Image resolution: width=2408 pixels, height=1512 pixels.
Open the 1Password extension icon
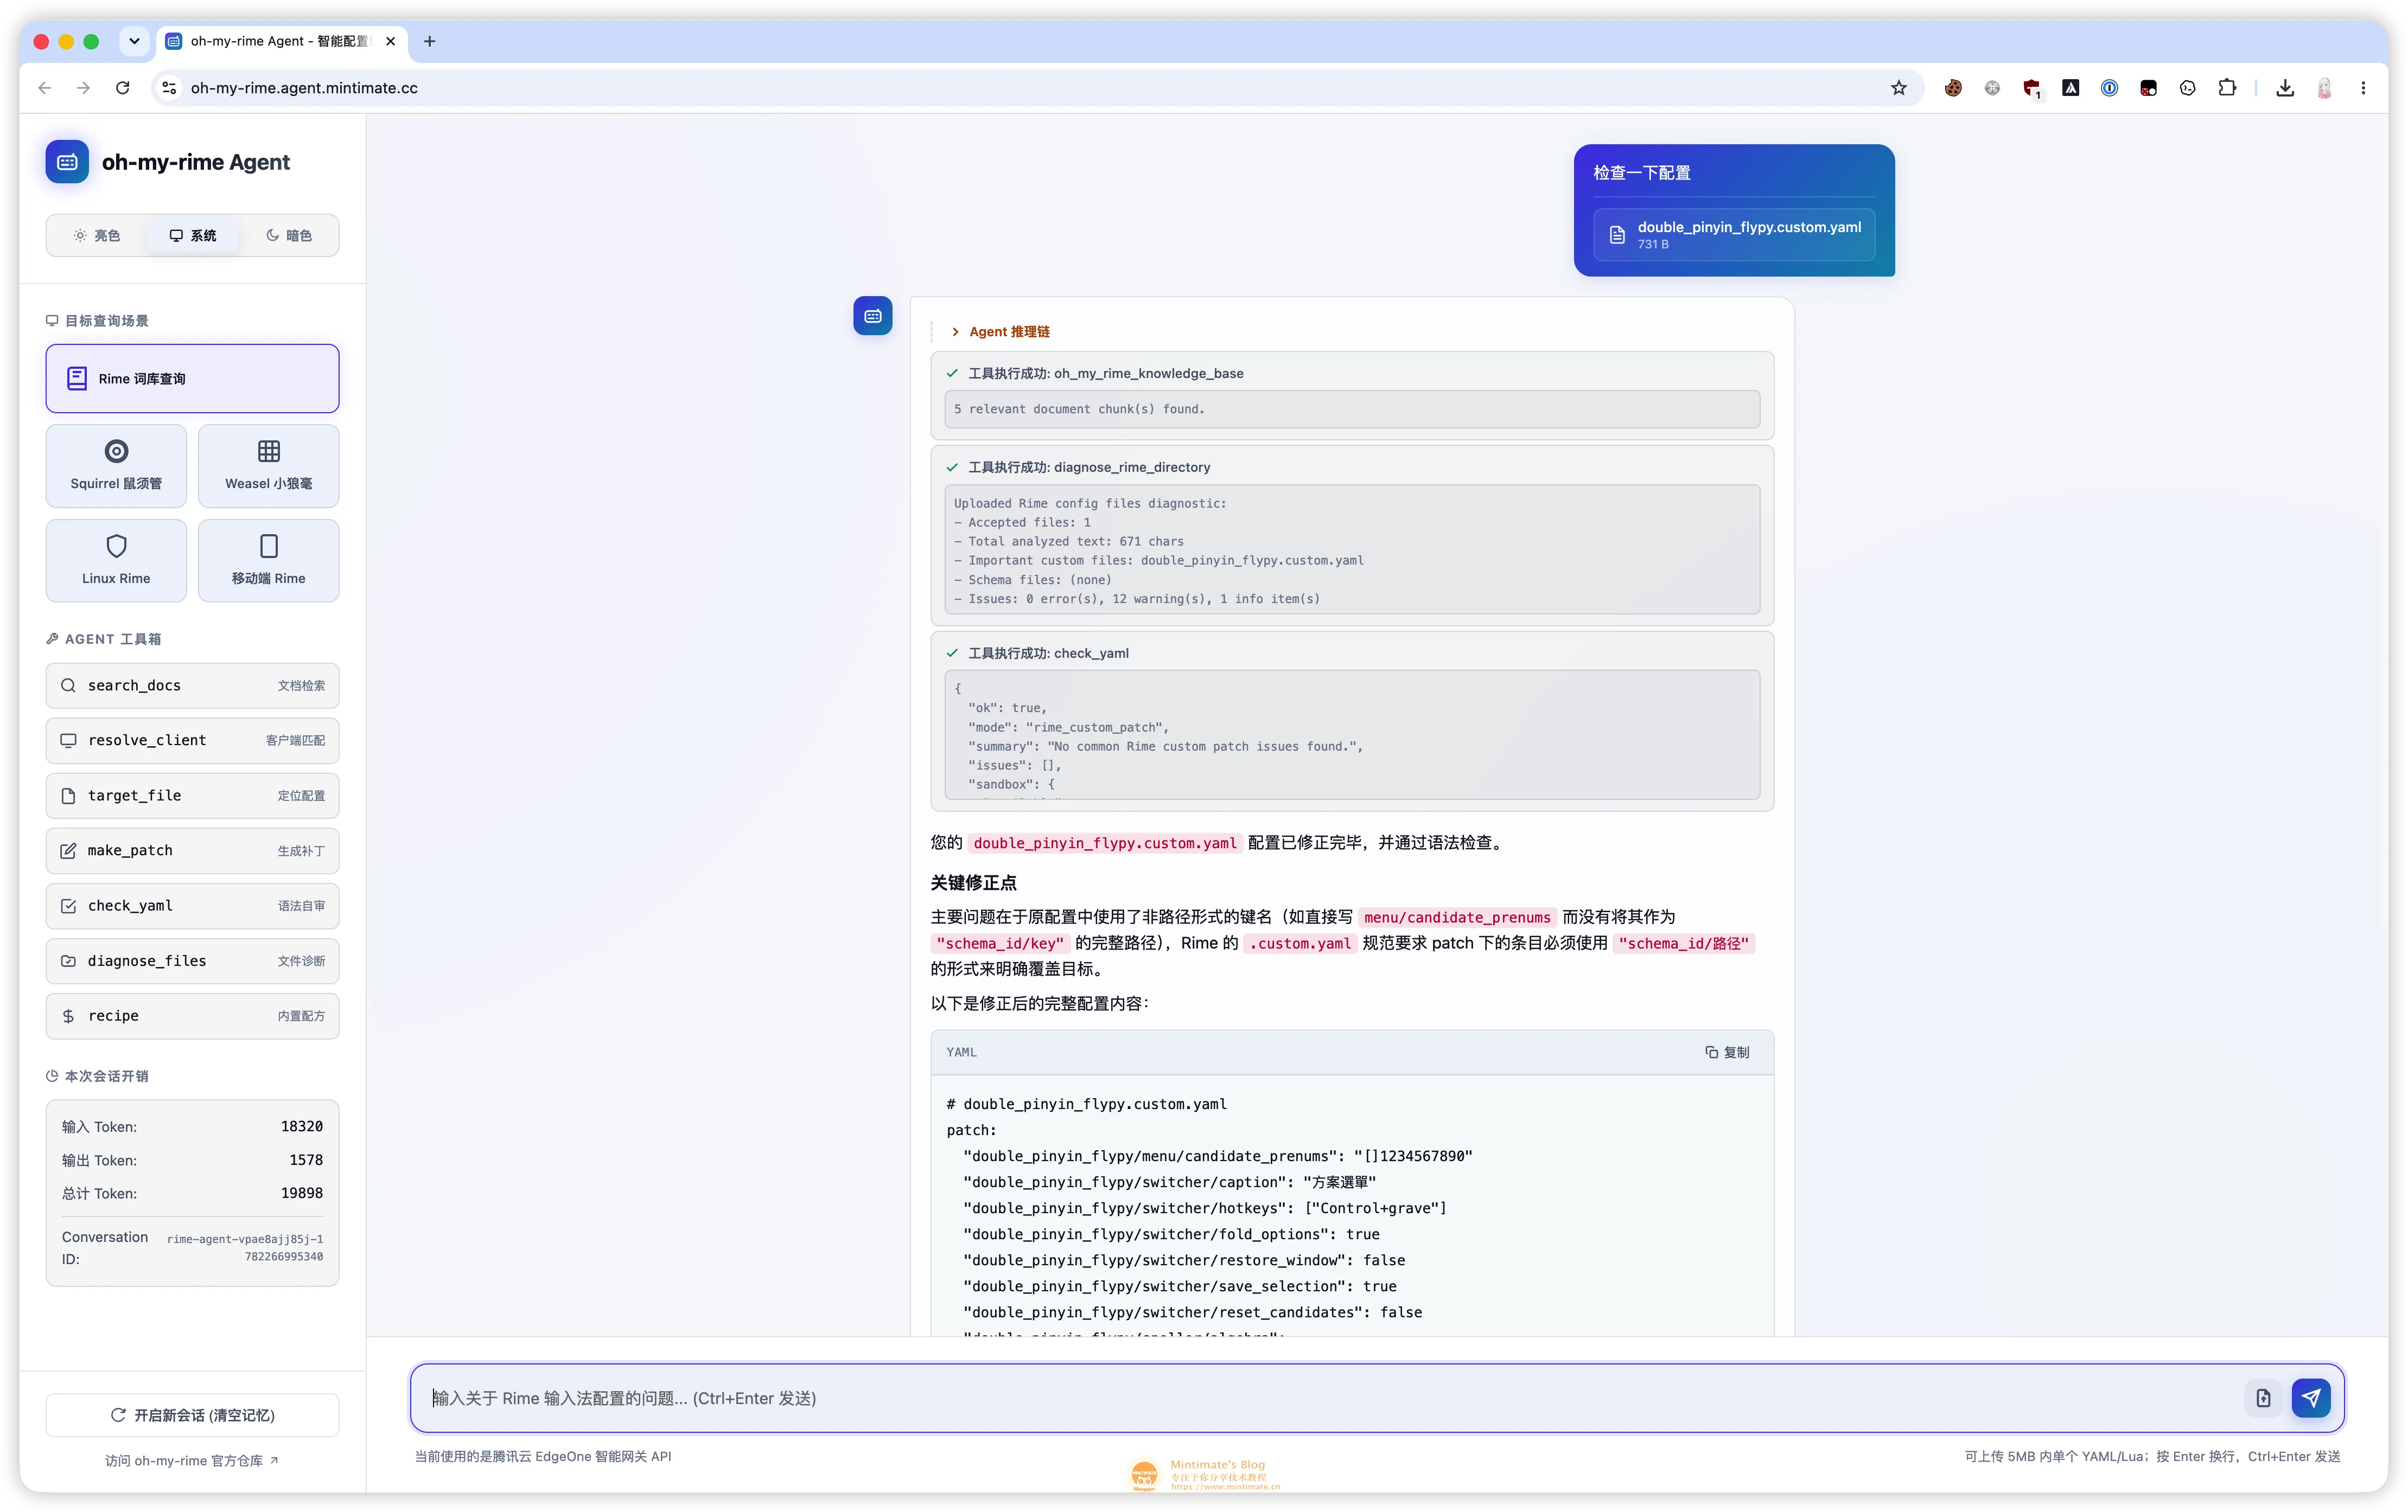2110,88
